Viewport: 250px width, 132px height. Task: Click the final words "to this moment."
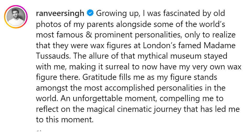65,120
